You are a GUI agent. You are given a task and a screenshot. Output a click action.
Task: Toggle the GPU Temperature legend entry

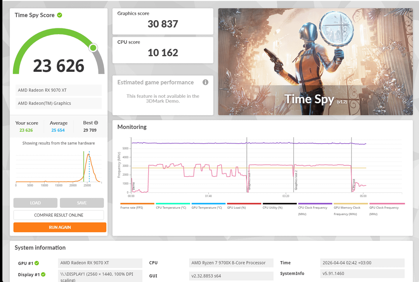[x=208, y=208]
